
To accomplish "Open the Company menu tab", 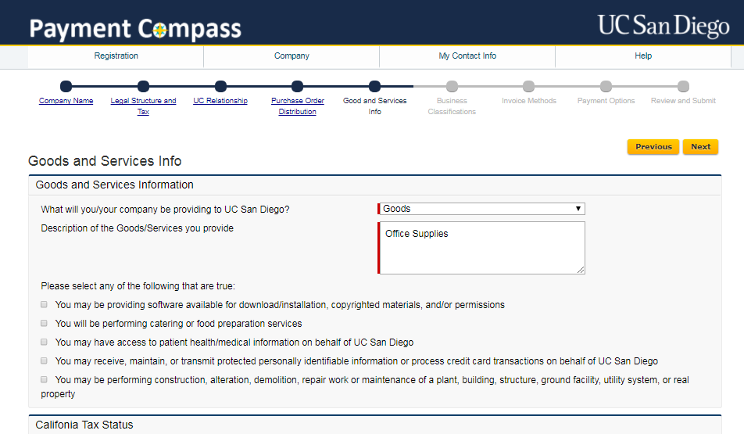I will point(292,56).
